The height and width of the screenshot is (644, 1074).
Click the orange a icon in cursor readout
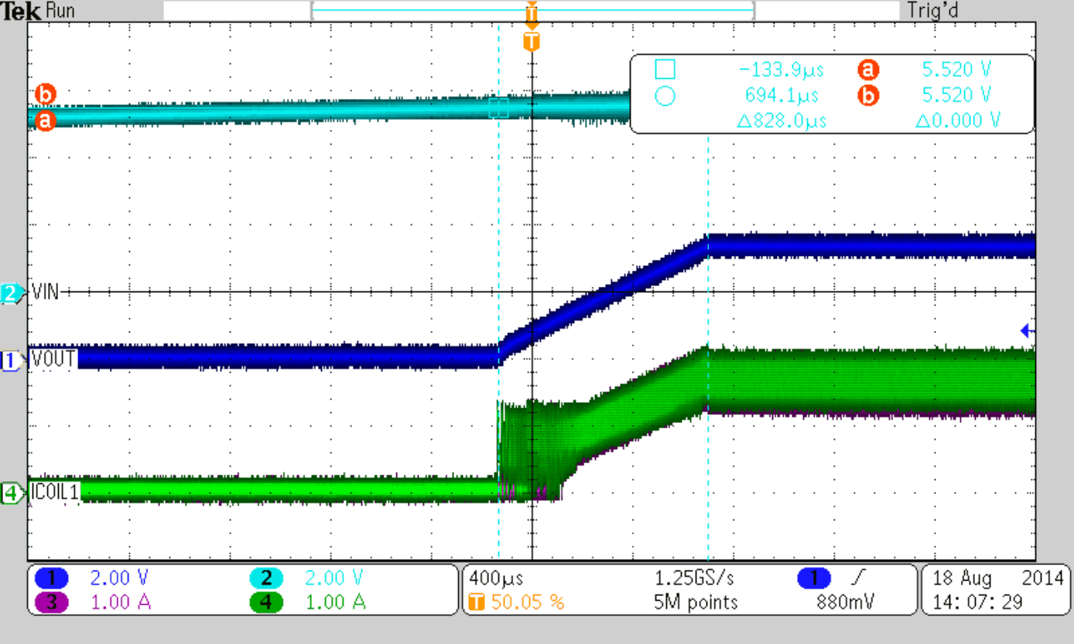(x=868, y=70)
